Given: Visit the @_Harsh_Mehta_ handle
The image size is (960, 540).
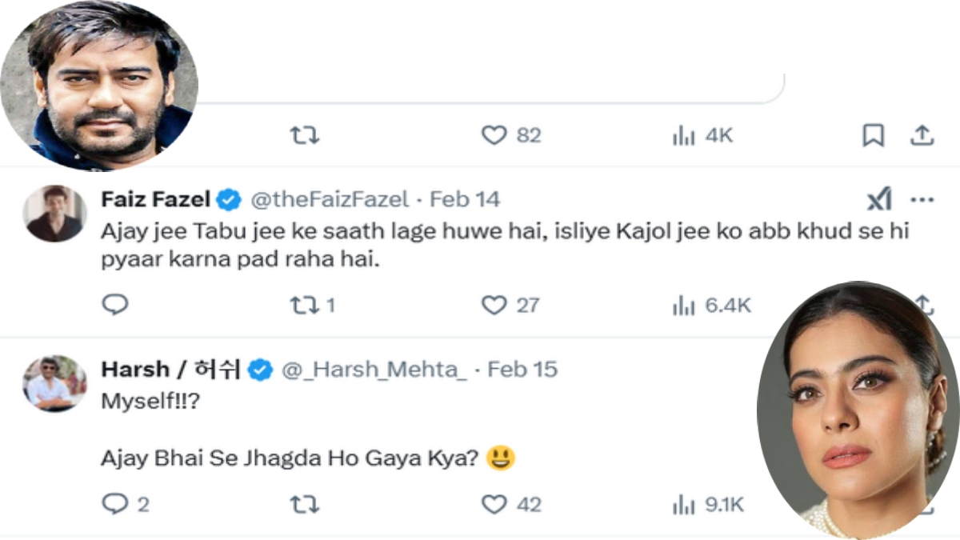Looking at the screenshot, I should [x=374, y=370].
